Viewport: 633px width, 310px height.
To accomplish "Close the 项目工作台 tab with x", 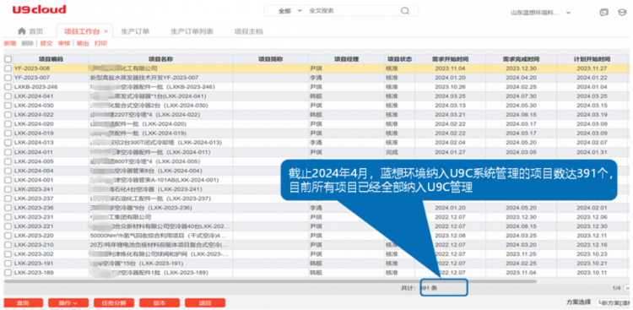I will 105,31.
